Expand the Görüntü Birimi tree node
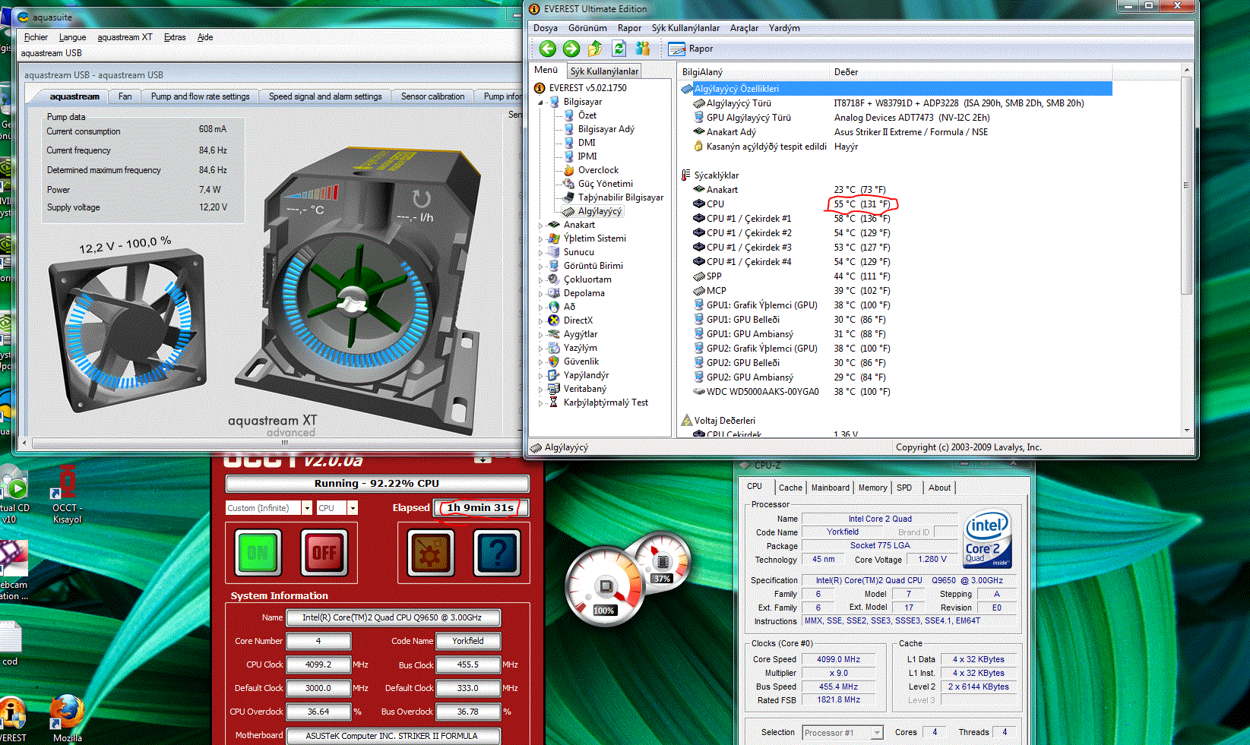Image resolution: width=1250 pixels, height=745 pixels. [541, 267]
